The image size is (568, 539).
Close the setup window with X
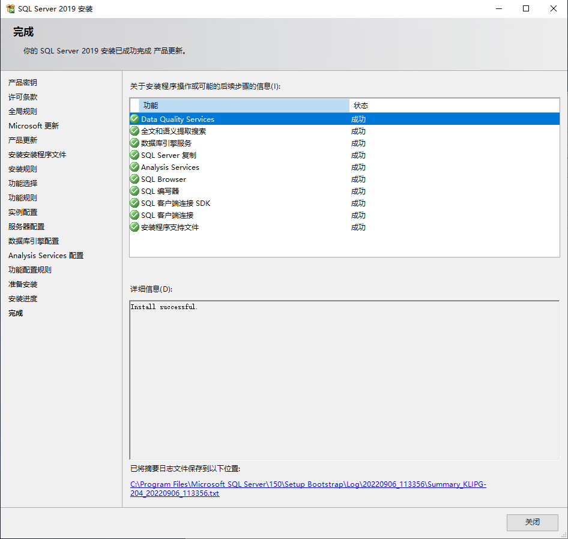[x=554, y=8]
